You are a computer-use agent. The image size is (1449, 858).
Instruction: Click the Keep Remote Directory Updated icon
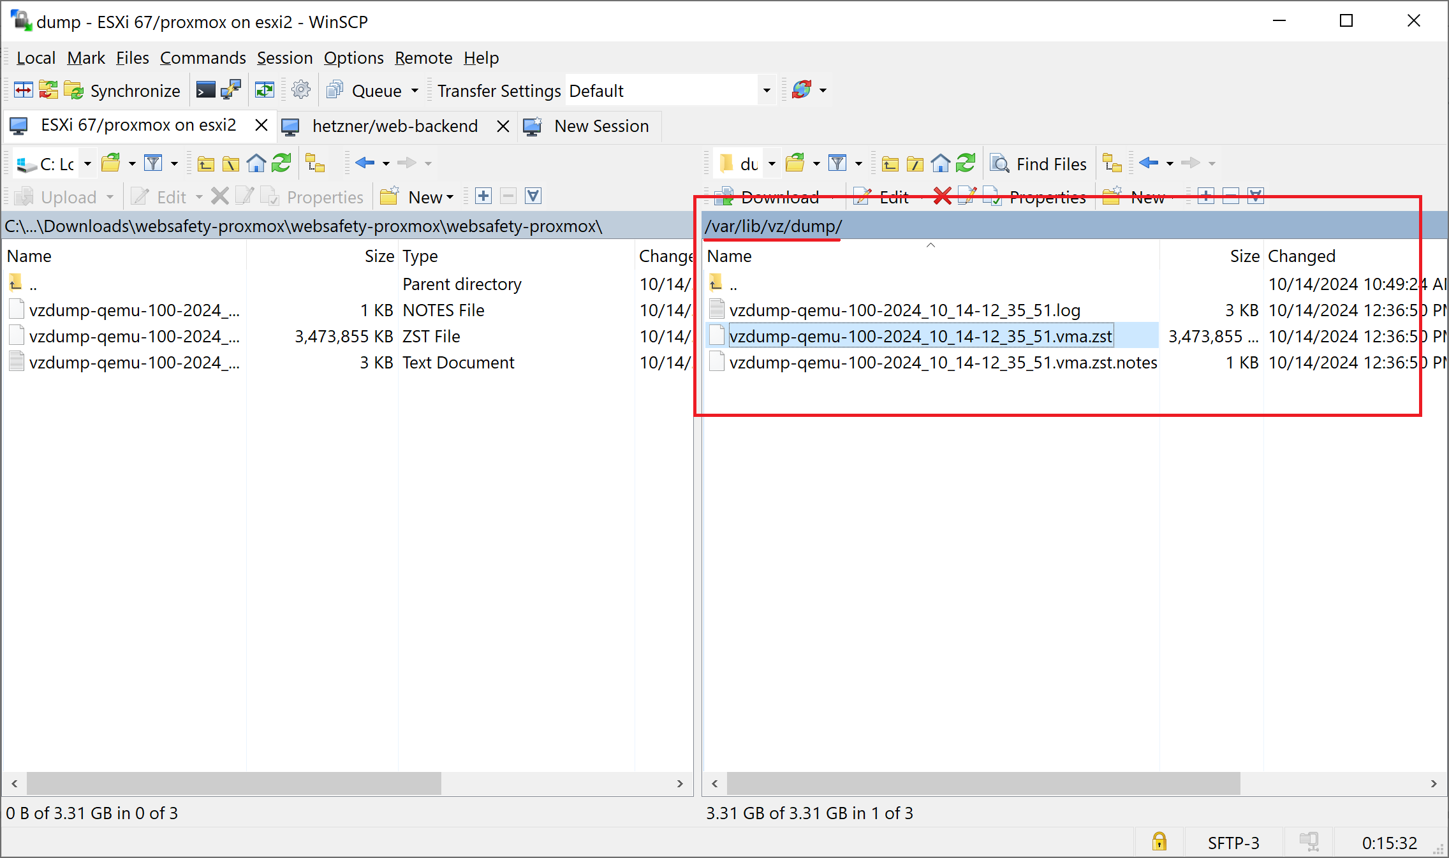coord(265,91)
